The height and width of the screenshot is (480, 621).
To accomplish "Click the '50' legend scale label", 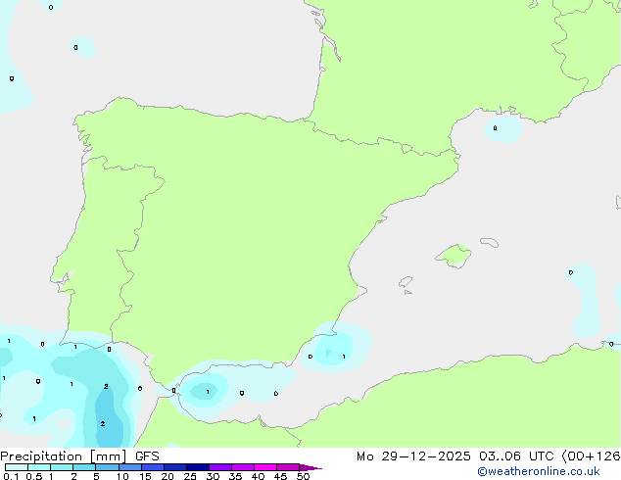I will pyautogui.click(x=304, y=476).
